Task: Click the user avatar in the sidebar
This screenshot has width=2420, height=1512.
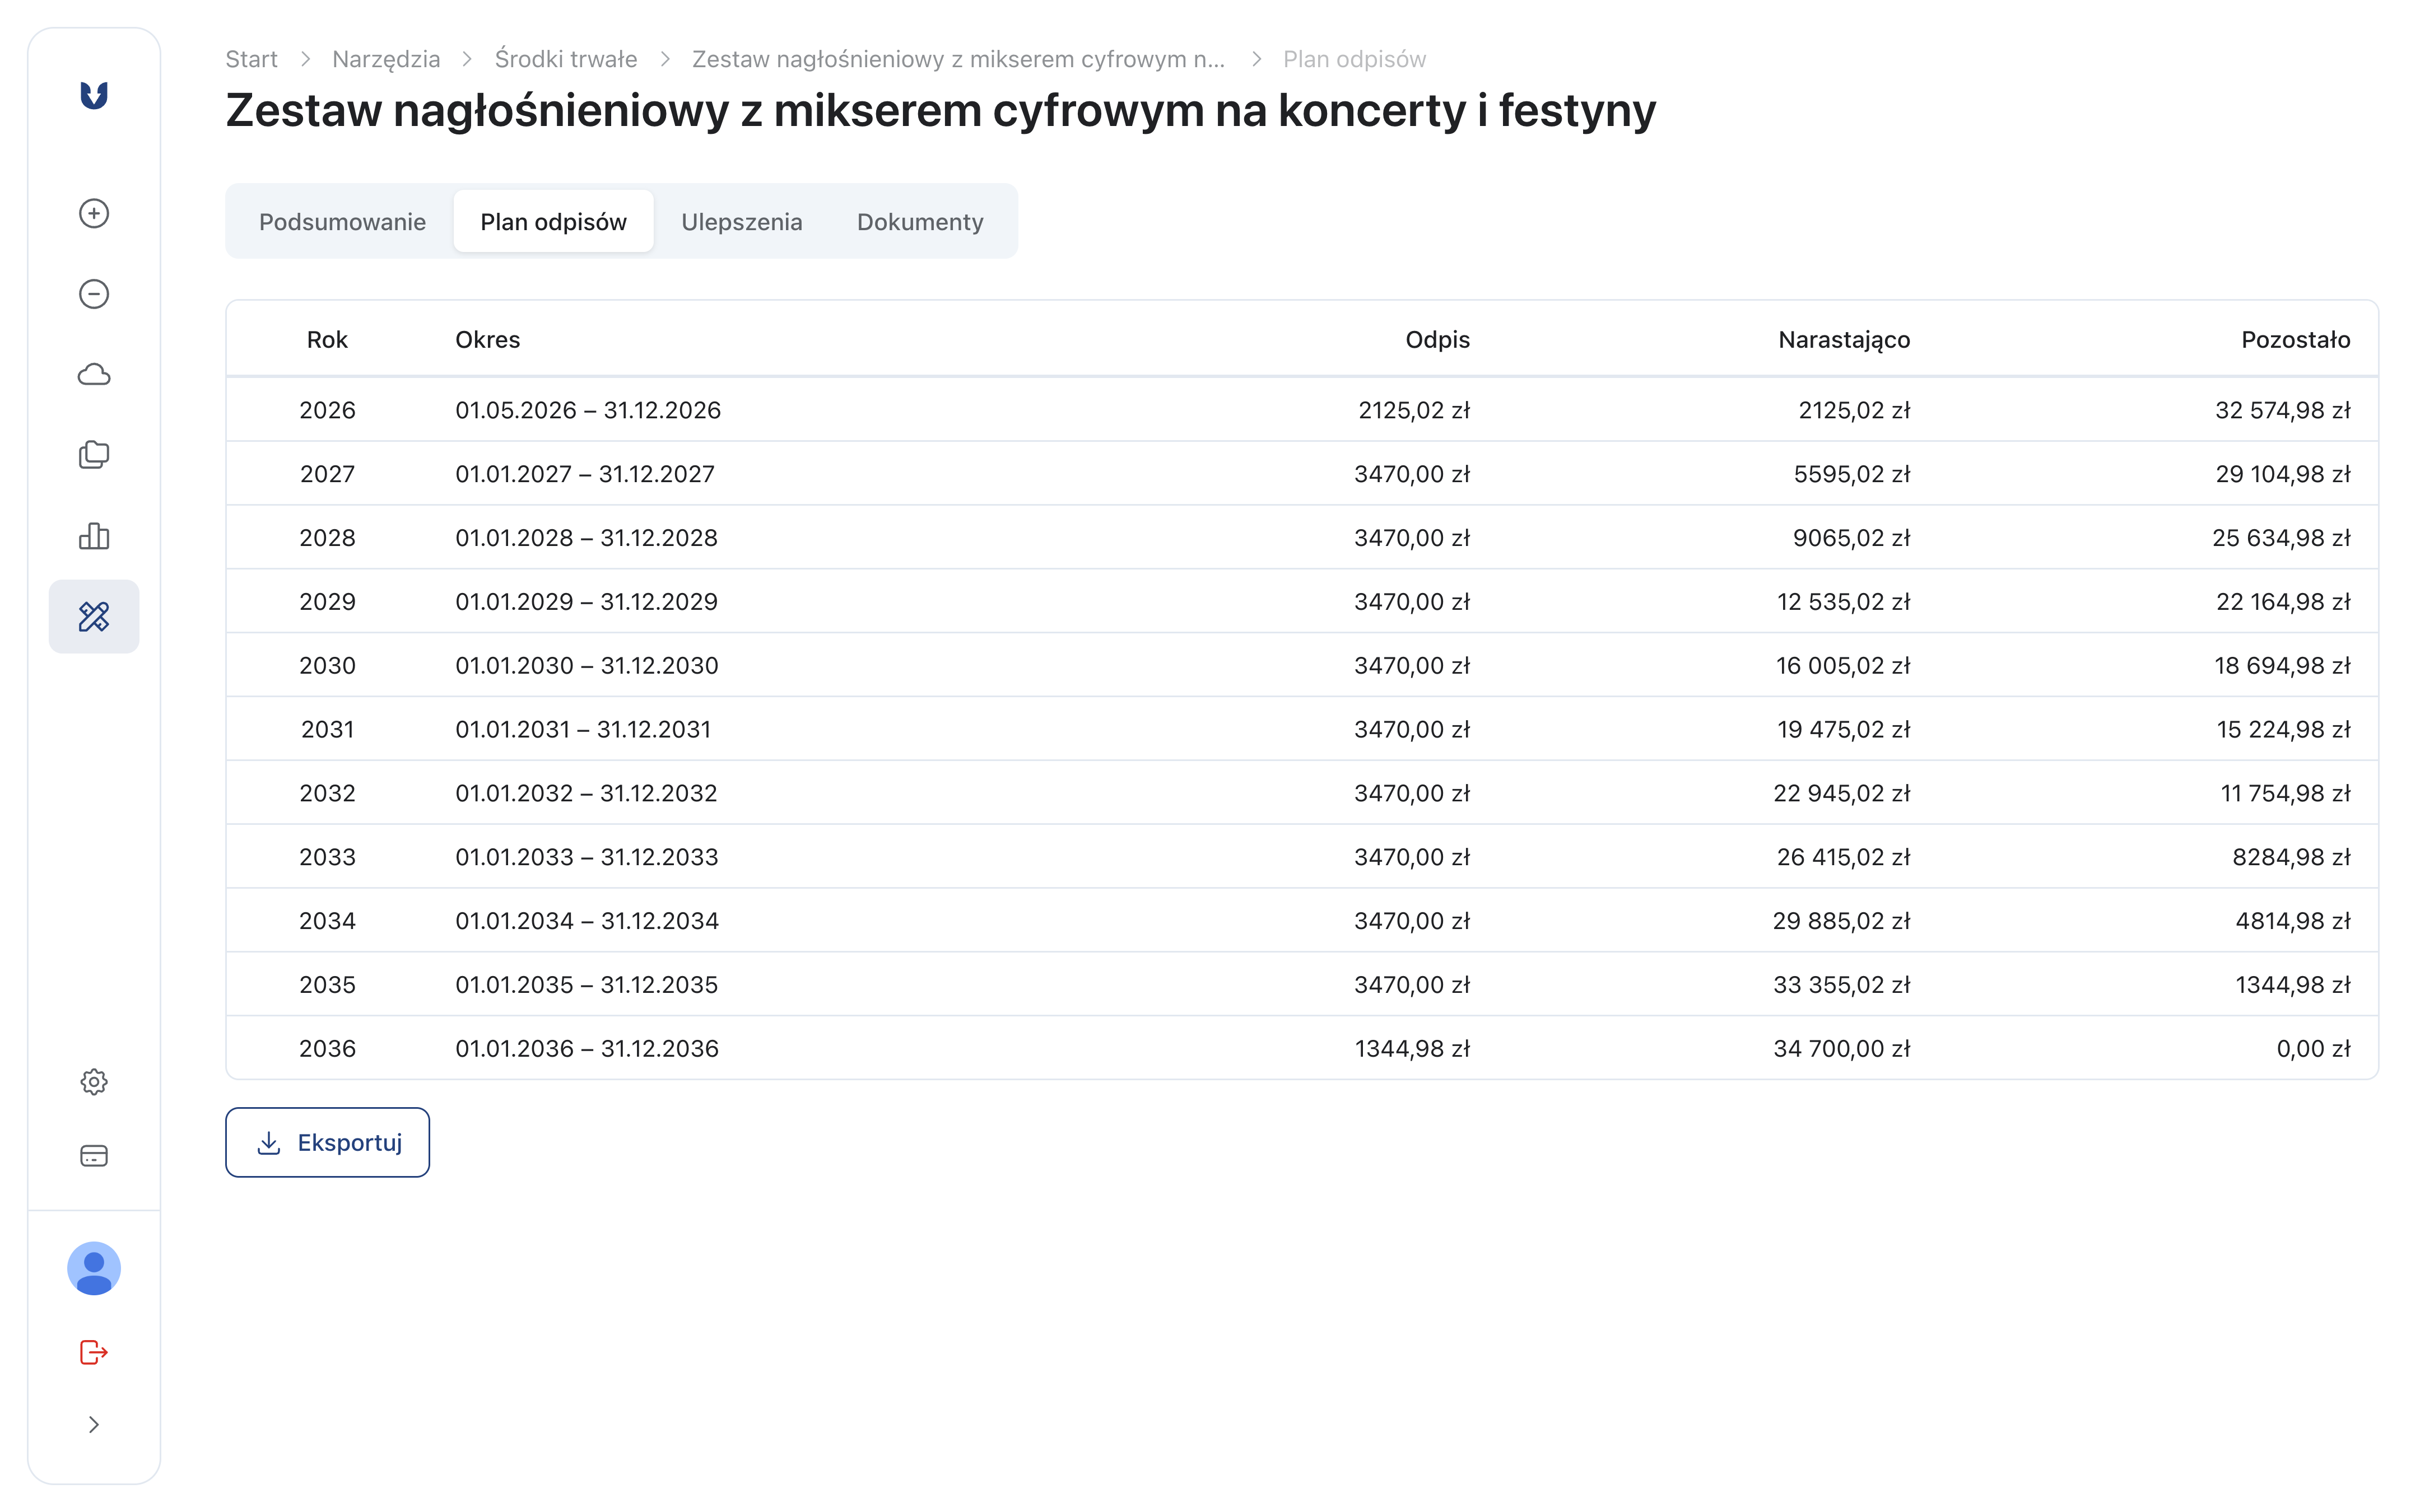Action: [x=94, y=1269]
